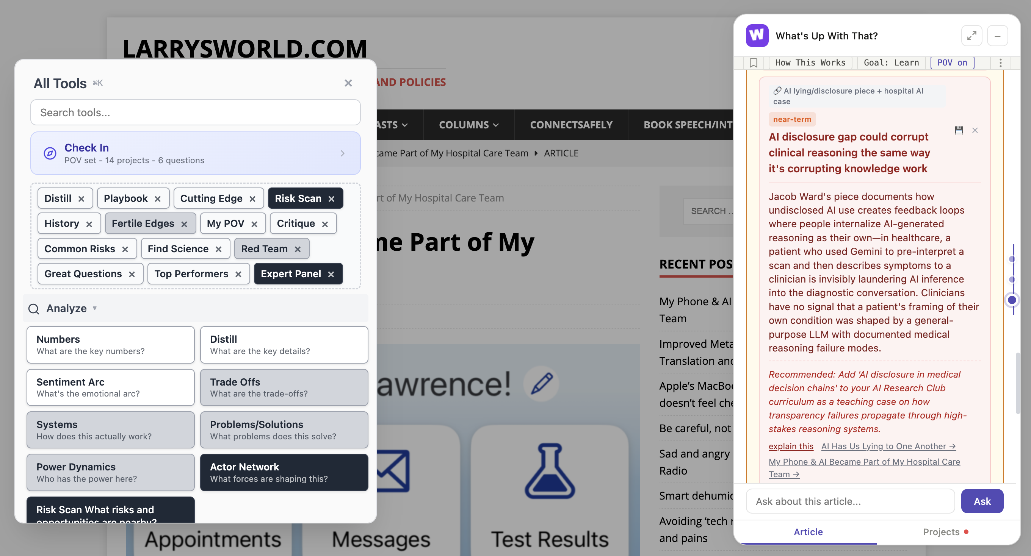
Task: Expand the What's Up With That panel
Action: tap(971, 36)
